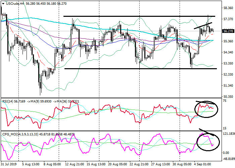235x168 pixels.
Task: Click the current price label 56.270
Action: pyautogui.click(x=228, y=31)
